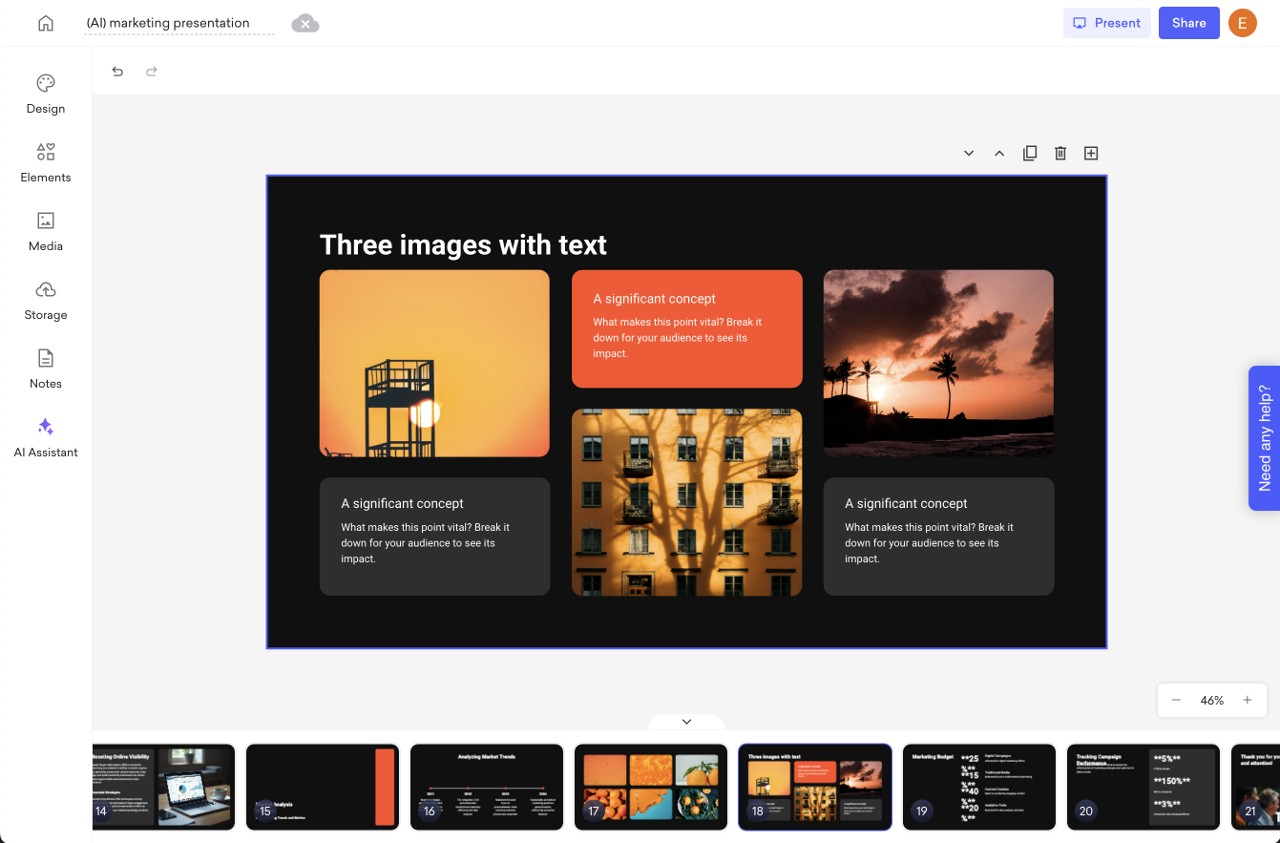Click the gray card heading under the tower image
Image resolution: width=1280 pixels, height=843 pixels.
402,504
